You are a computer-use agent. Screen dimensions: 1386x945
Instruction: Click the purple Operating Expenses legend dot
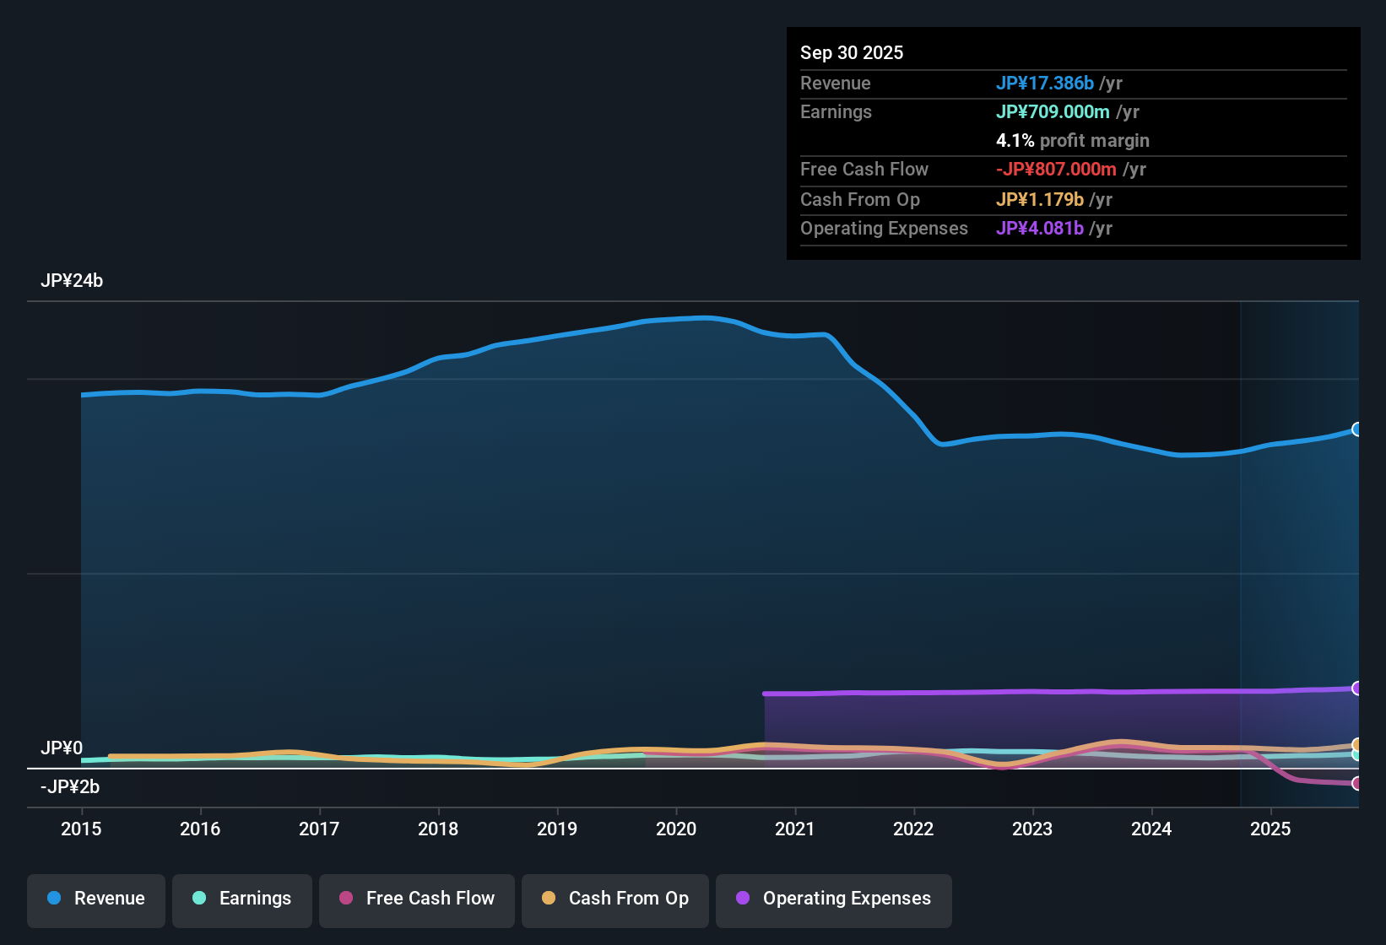[743, 899]
